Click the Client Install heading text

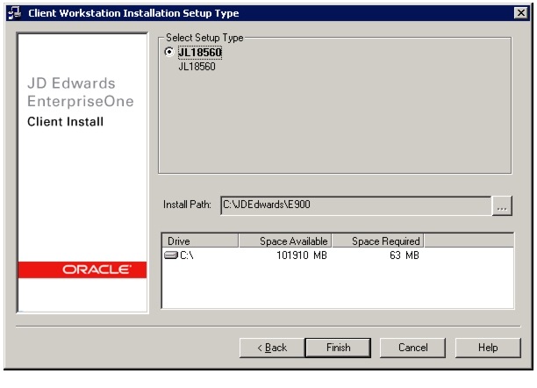tap(66, 122)
